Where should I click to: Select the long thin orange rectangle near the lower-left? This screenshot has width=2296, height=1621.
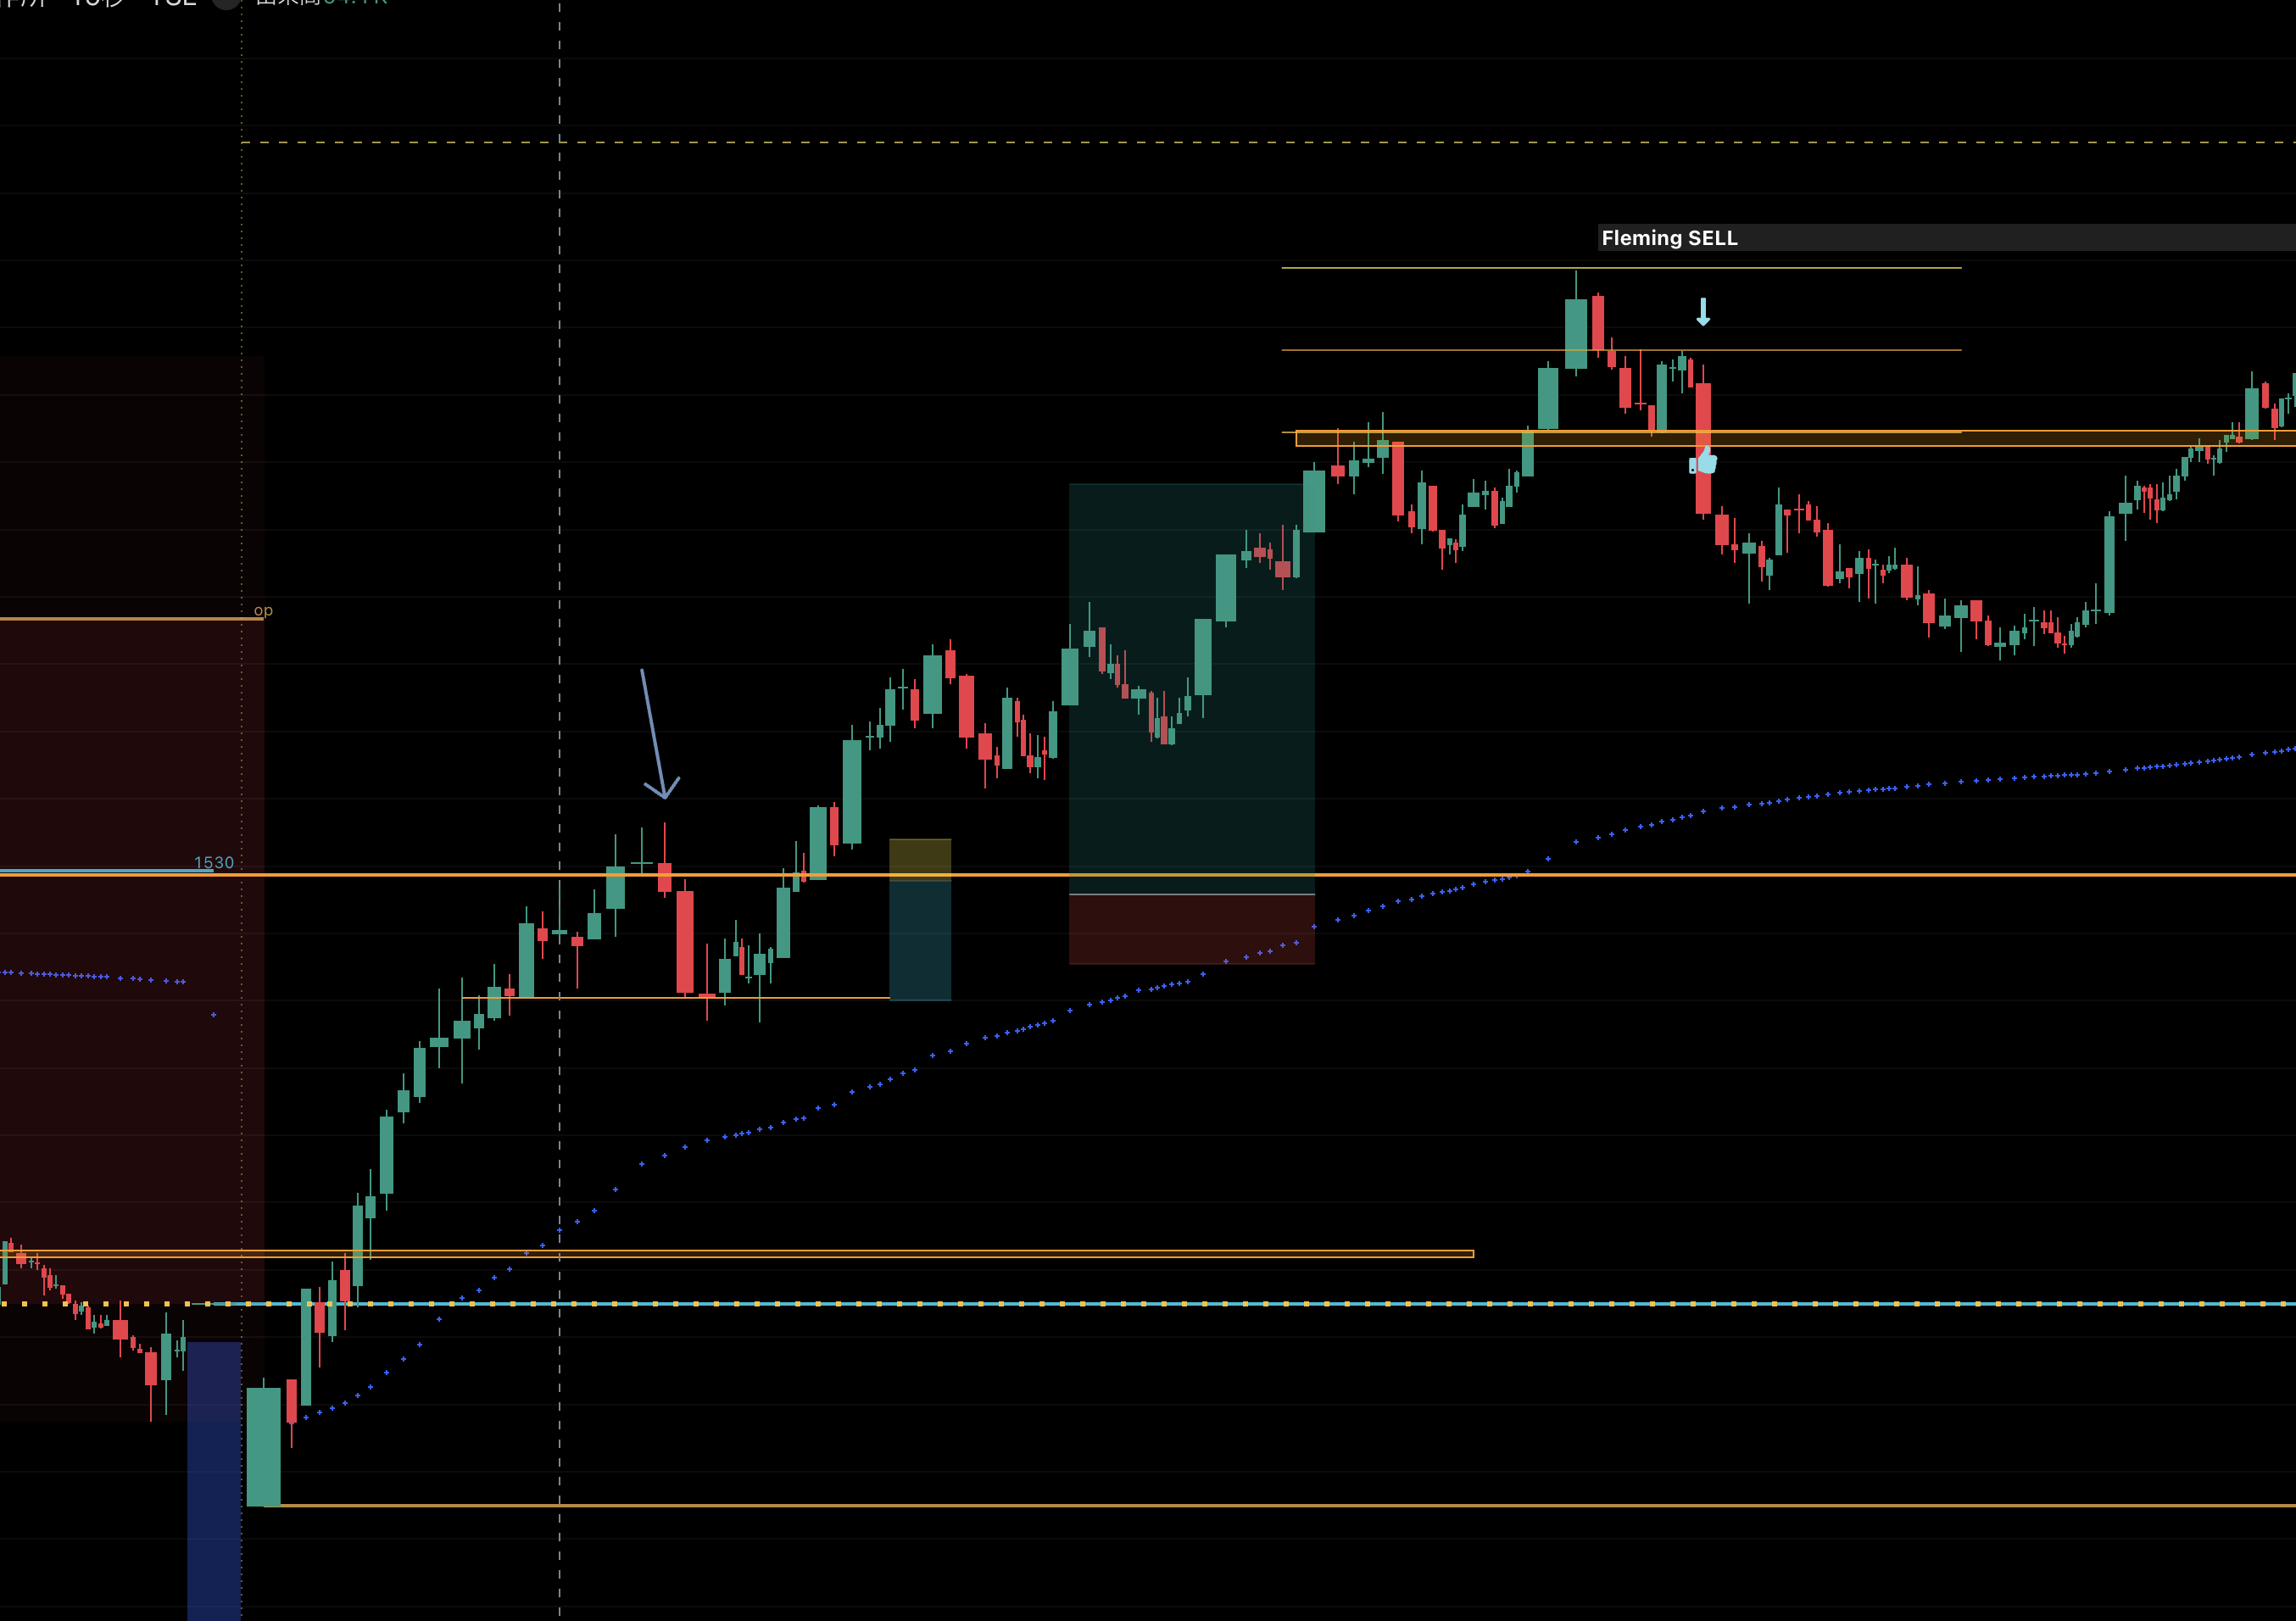click(x=737, y=1253)
